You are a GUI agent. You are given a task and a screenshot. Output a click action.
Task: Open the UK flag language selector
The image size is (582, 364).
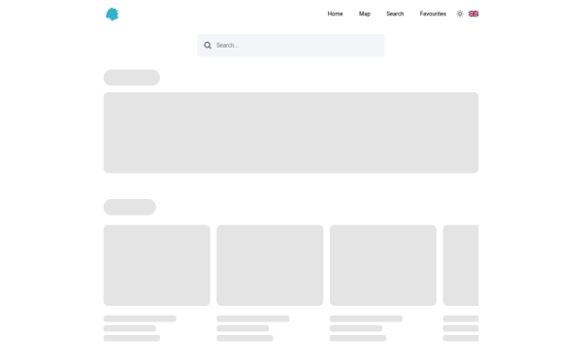[473, 14]
